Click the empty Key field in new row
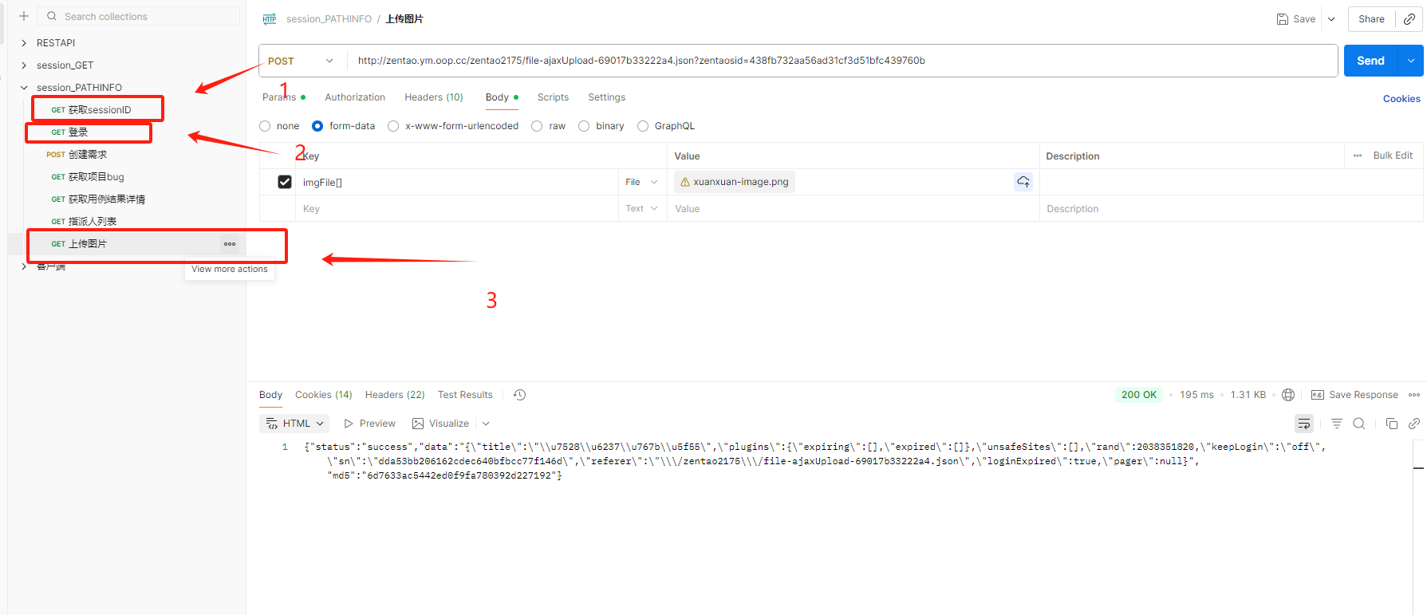The height and width of the screenshot is (615, 1427). tap(457, 209)
